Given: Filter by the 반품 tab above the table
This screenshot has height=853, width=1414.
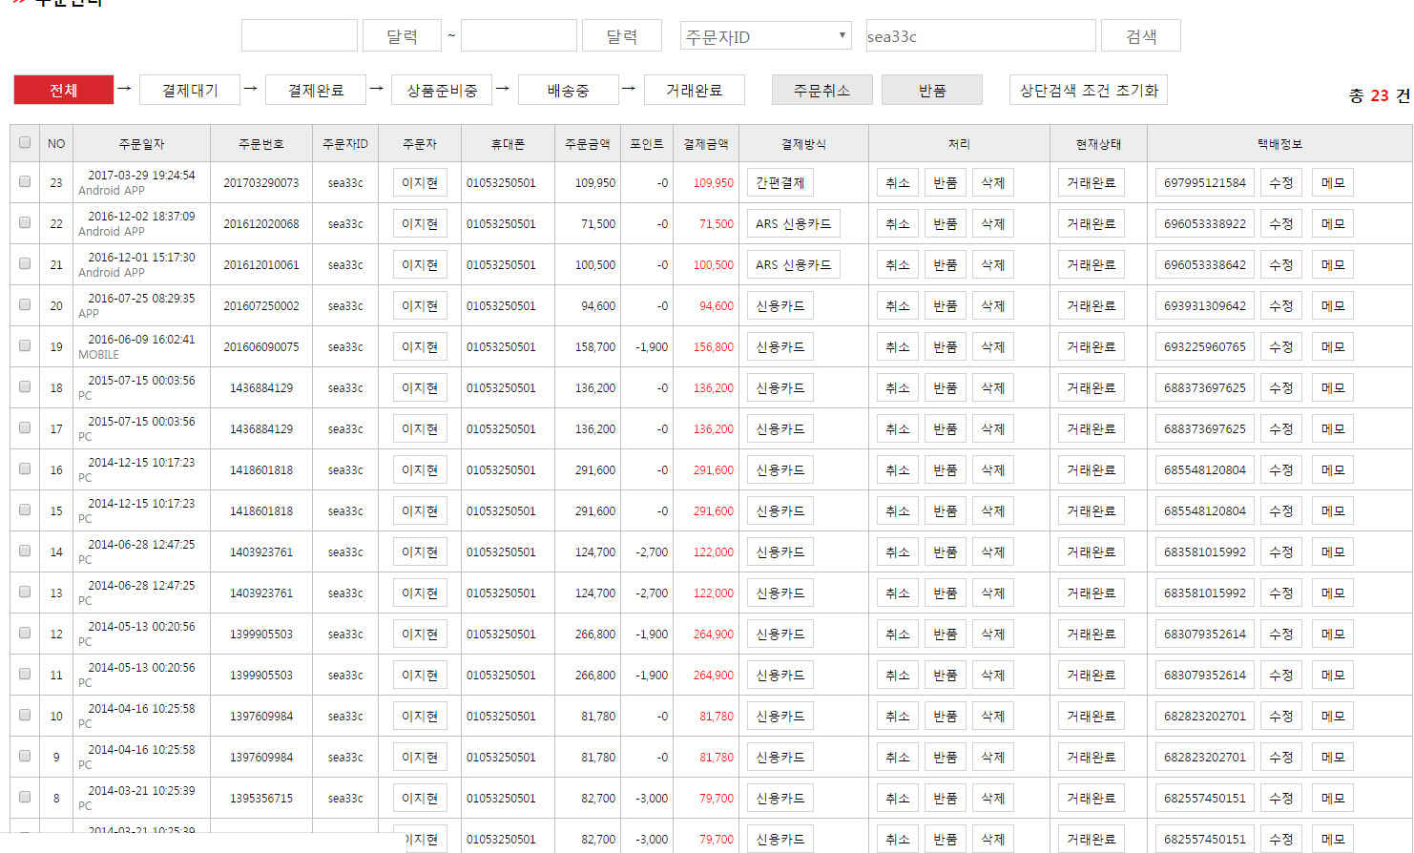Looking at the screenshot, I should point(932,90).
